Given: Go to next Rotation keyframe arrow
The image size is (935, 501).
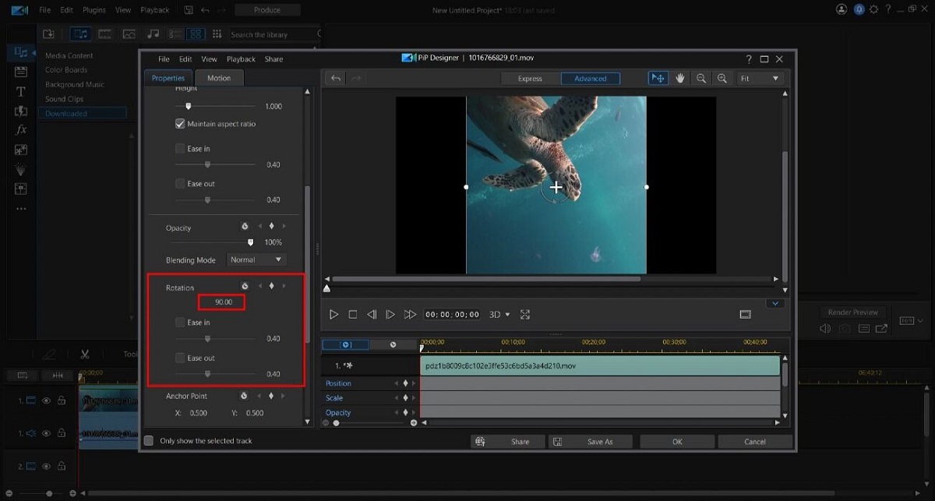Looking at the screenshot, I should coord(284,286).
